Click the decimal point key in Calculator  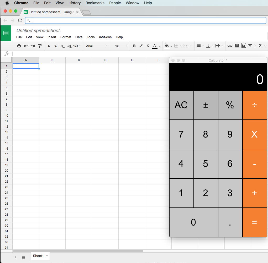tap(230, 222)
